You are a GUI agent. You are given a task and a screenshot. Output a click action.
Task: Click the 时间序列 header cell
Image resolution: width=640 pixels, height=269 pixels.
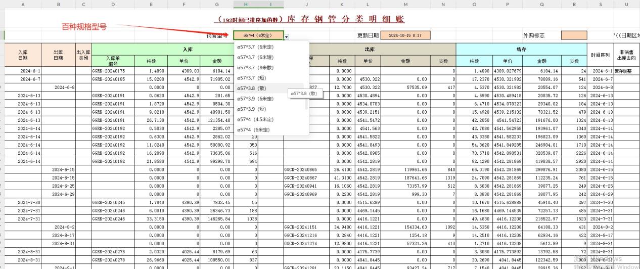tap(600, 55)
